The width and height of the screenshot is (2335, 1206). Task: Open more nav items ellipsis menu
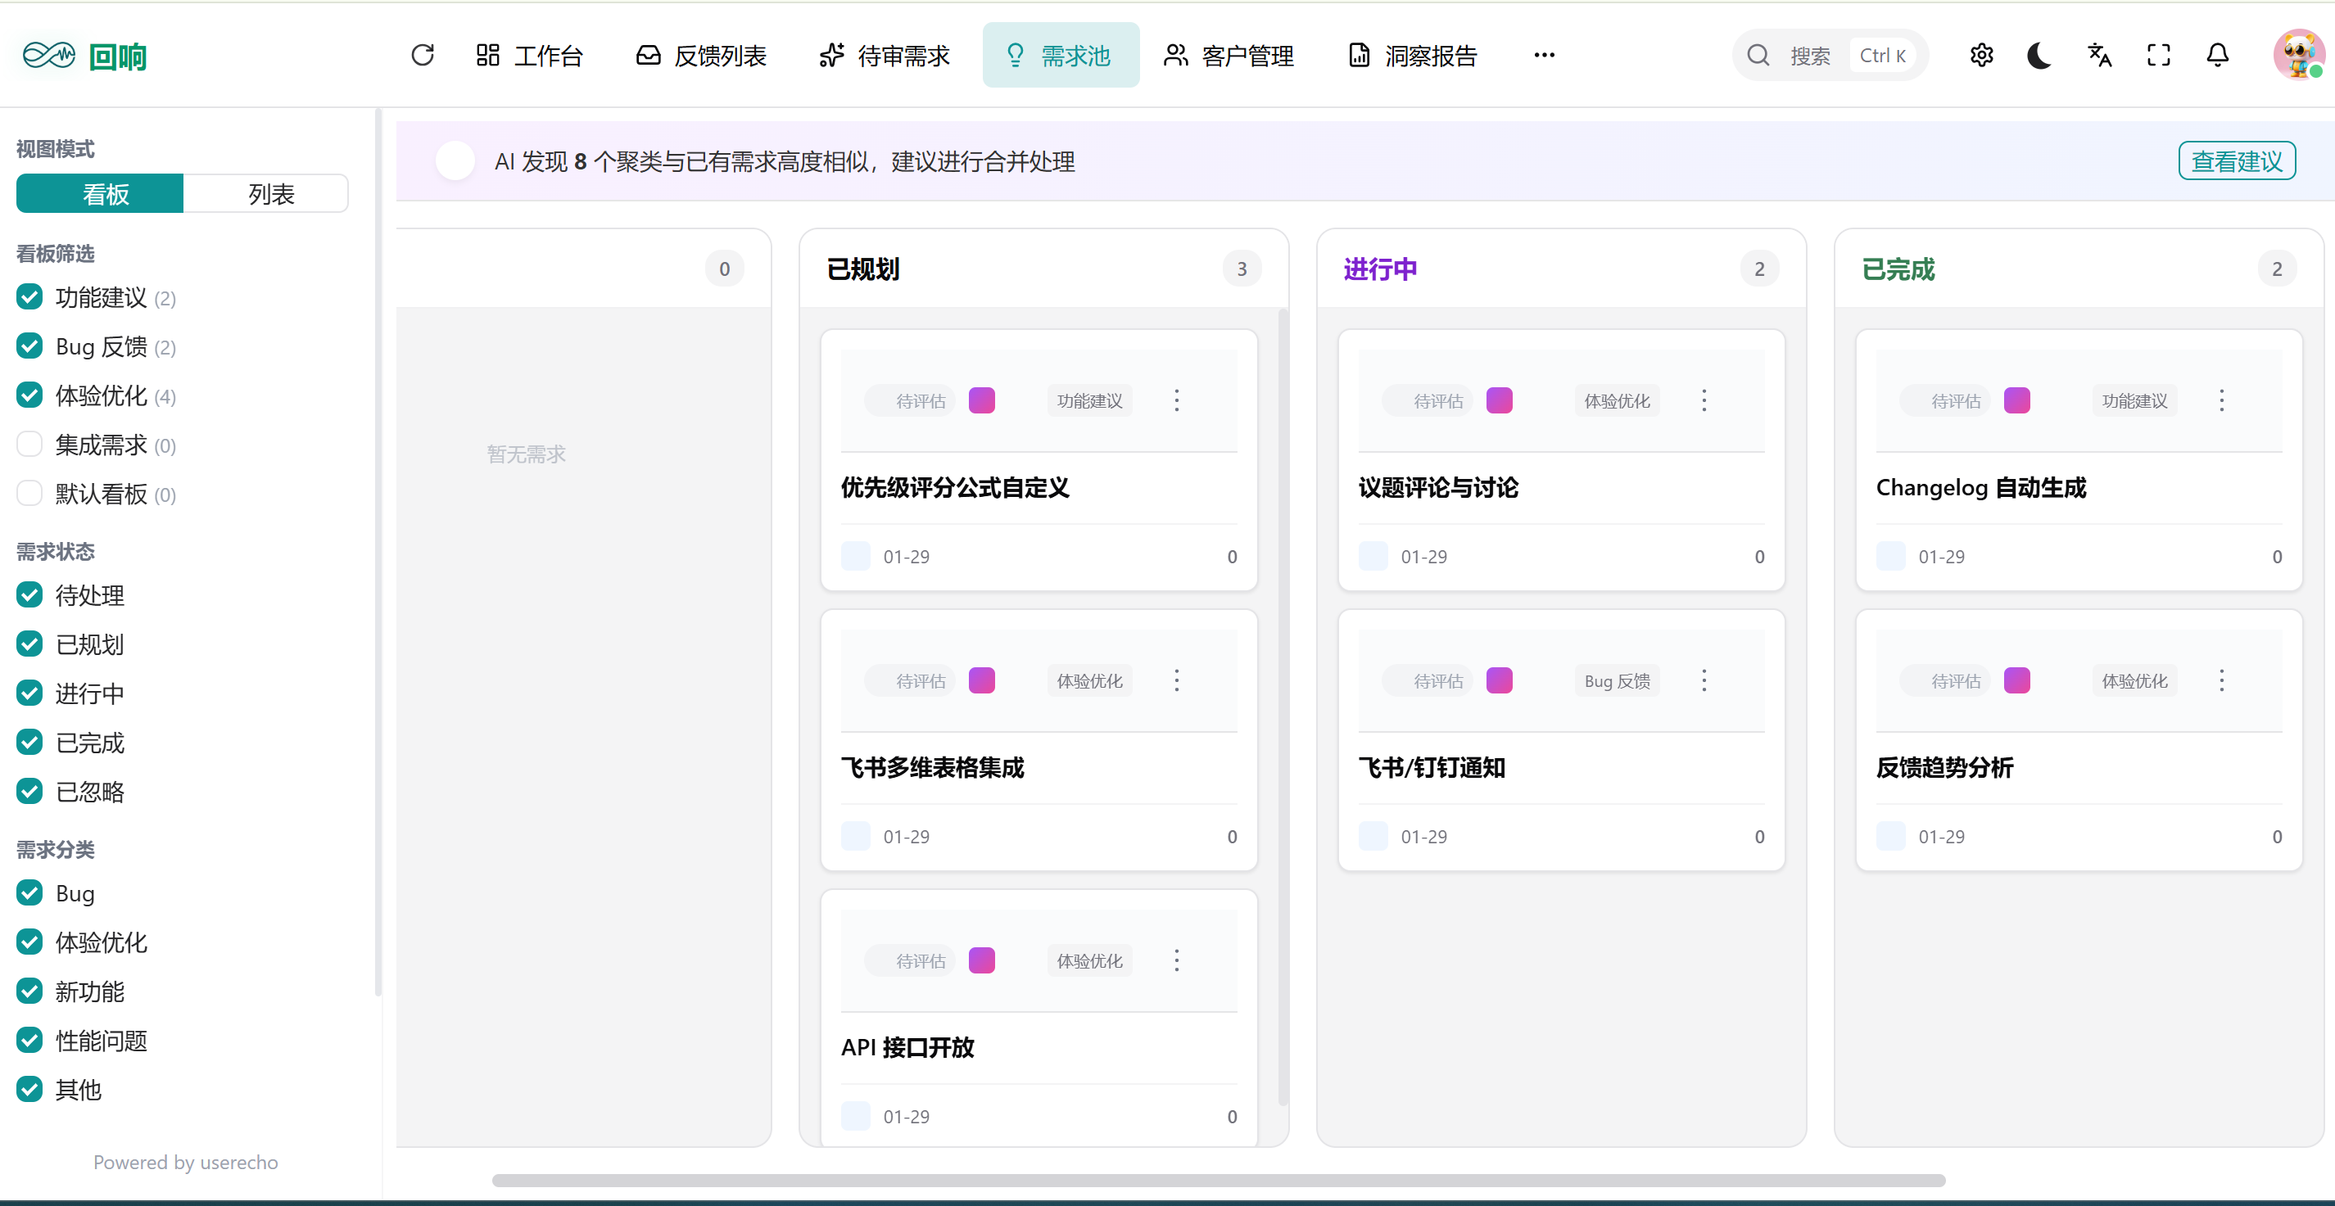[1544, 56]
